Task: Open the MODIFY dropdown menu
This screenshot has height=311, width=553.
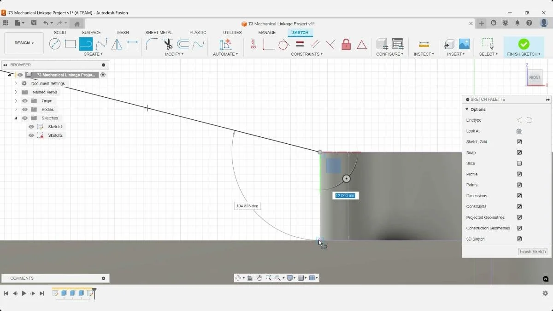Action: (x=174, y=54)
